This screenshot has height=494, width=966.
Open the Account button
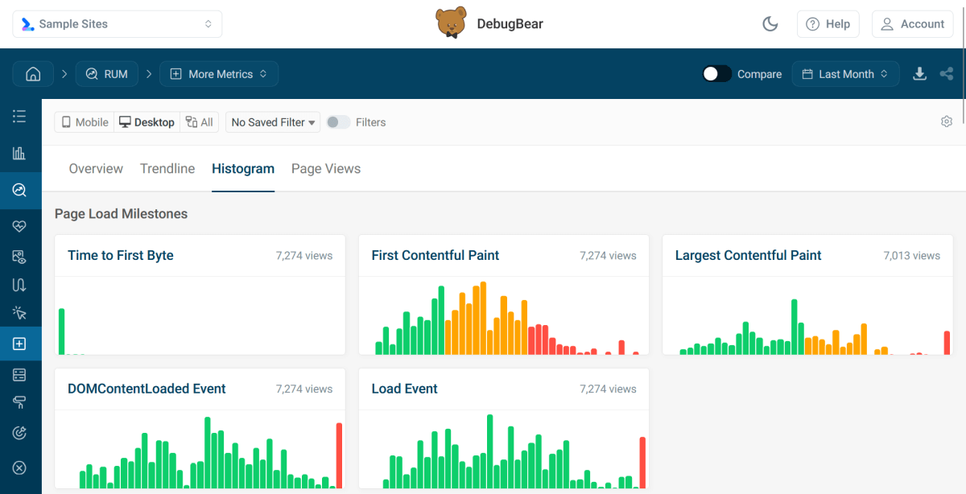tap(912, 23)
